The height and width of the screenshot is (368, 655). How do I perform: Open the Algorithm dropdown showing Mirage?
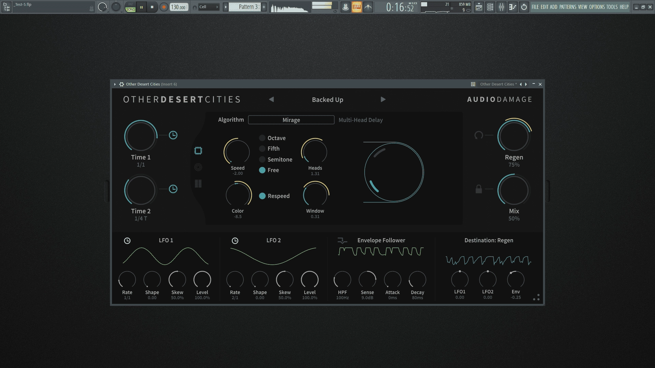coord(291,120)
